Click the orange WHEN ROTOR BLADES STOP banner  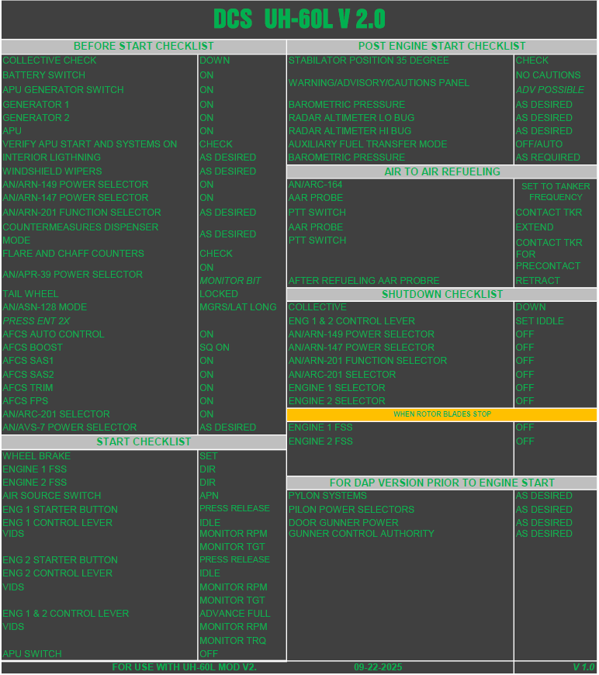(x=441, y=414)
